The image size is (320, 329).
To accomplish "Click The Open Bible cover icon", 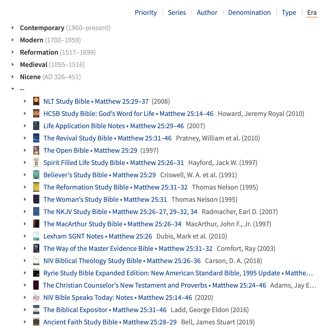I will [x=36, y=150].
